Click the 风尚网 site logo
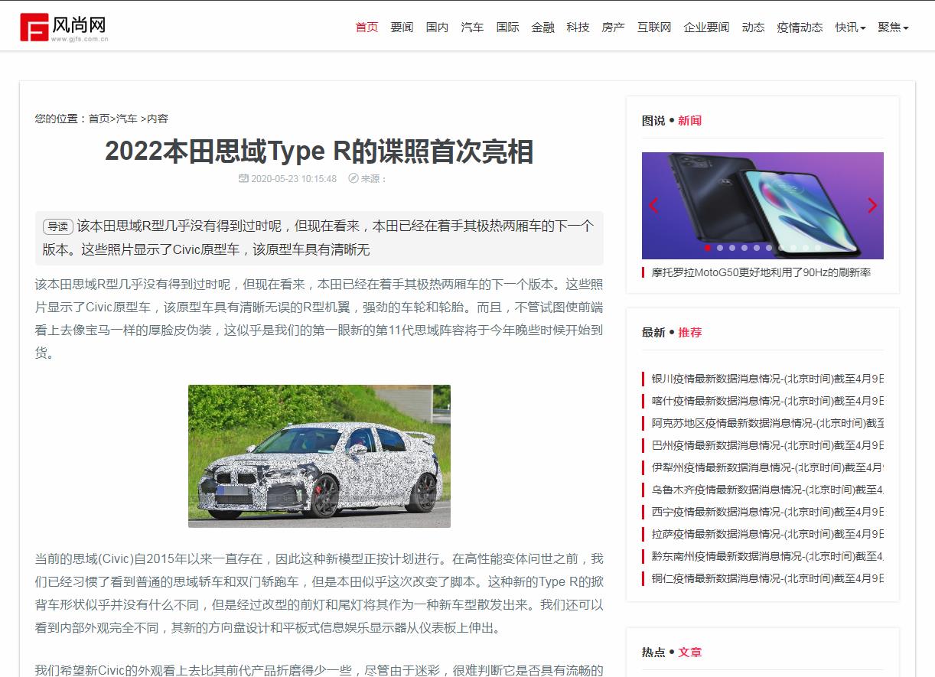 click(x=64, y=28)
